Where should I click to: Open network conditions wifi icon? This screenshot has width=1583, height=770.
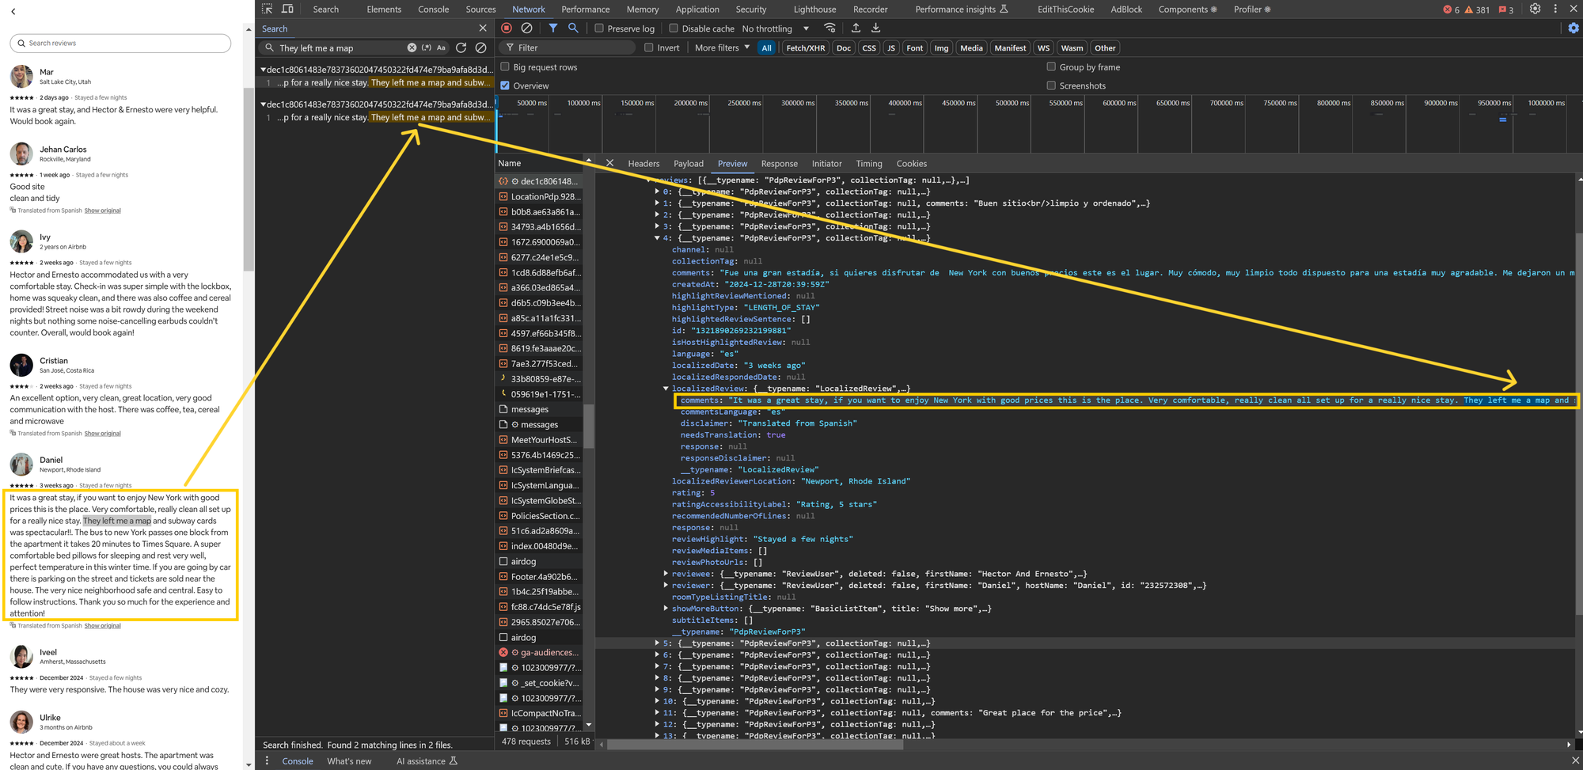(829, 28)
